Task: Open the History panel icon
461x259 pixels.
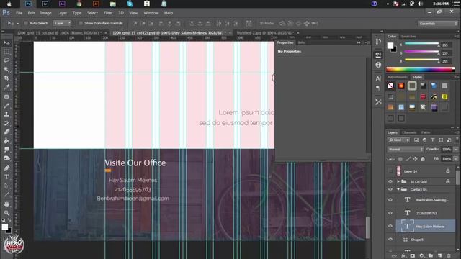Action: (x=378, y=41)
